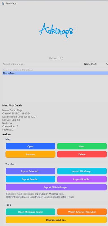Click the orange Rename button

(31, 154)
